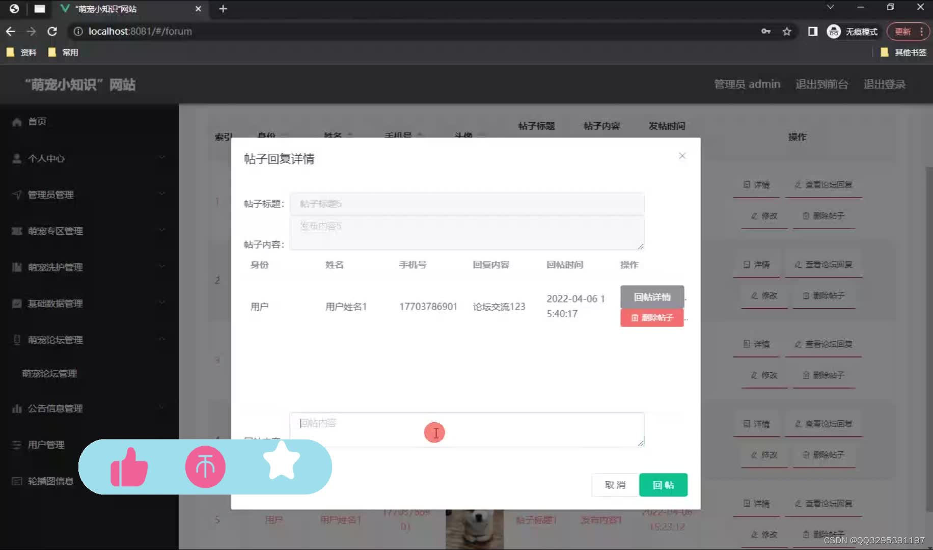The height and width of the screenshot is (550, 933).
Task: Click the chevron next to 萌宠洗护管理
Action: click(x=162, y=266)
